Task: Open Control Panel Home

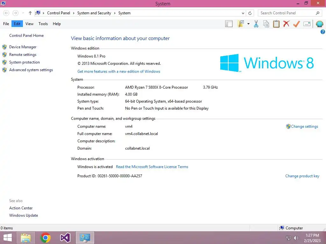Action: 26,36
